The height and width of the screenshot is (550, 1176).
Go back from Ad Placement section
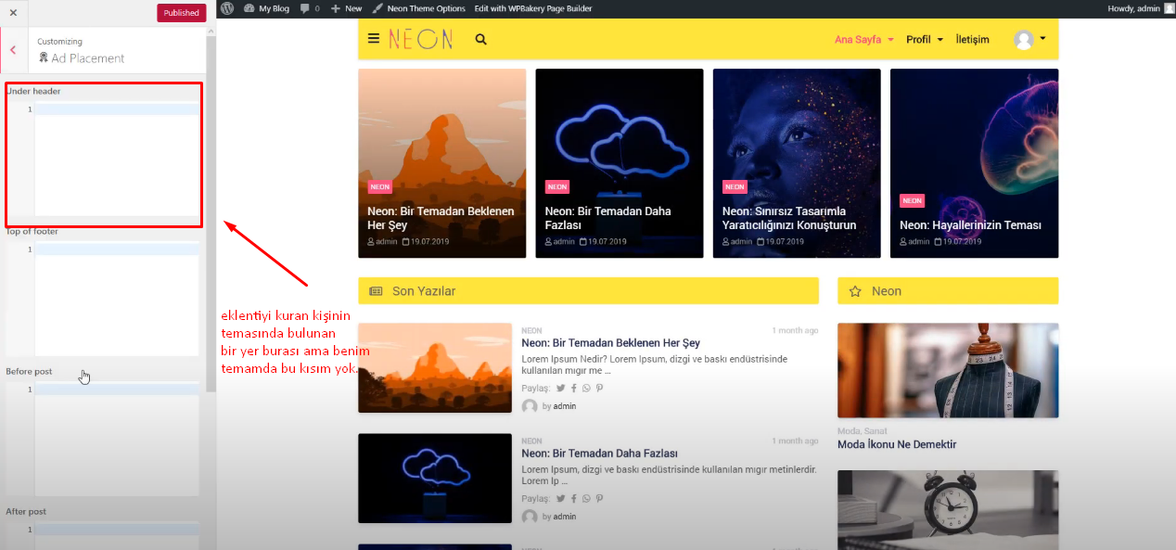[x=13, y=50]
